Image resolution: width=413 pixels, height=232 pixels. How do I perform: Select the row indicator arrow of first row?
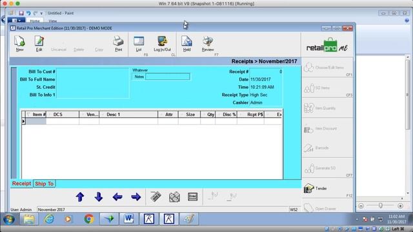click(23, 121)
